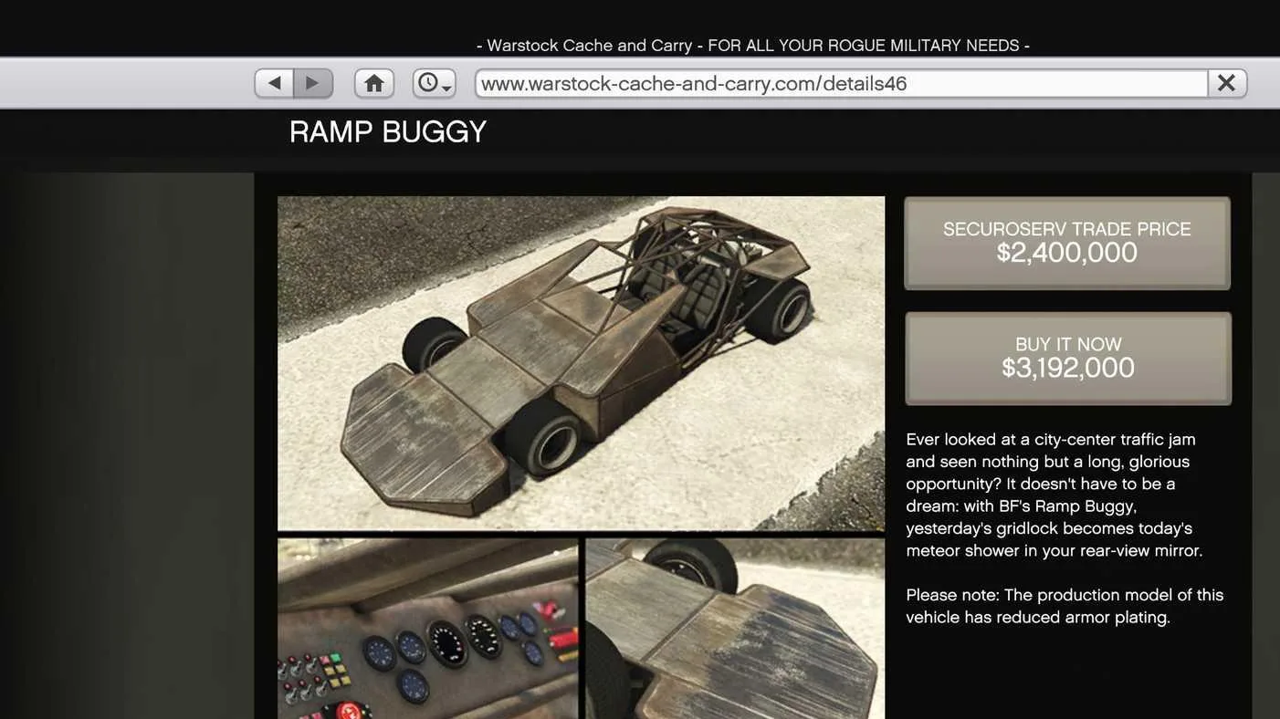The image size is (1280, 719).
Task: Go forward with the browser forward arrow
Action: pos(313,83)
